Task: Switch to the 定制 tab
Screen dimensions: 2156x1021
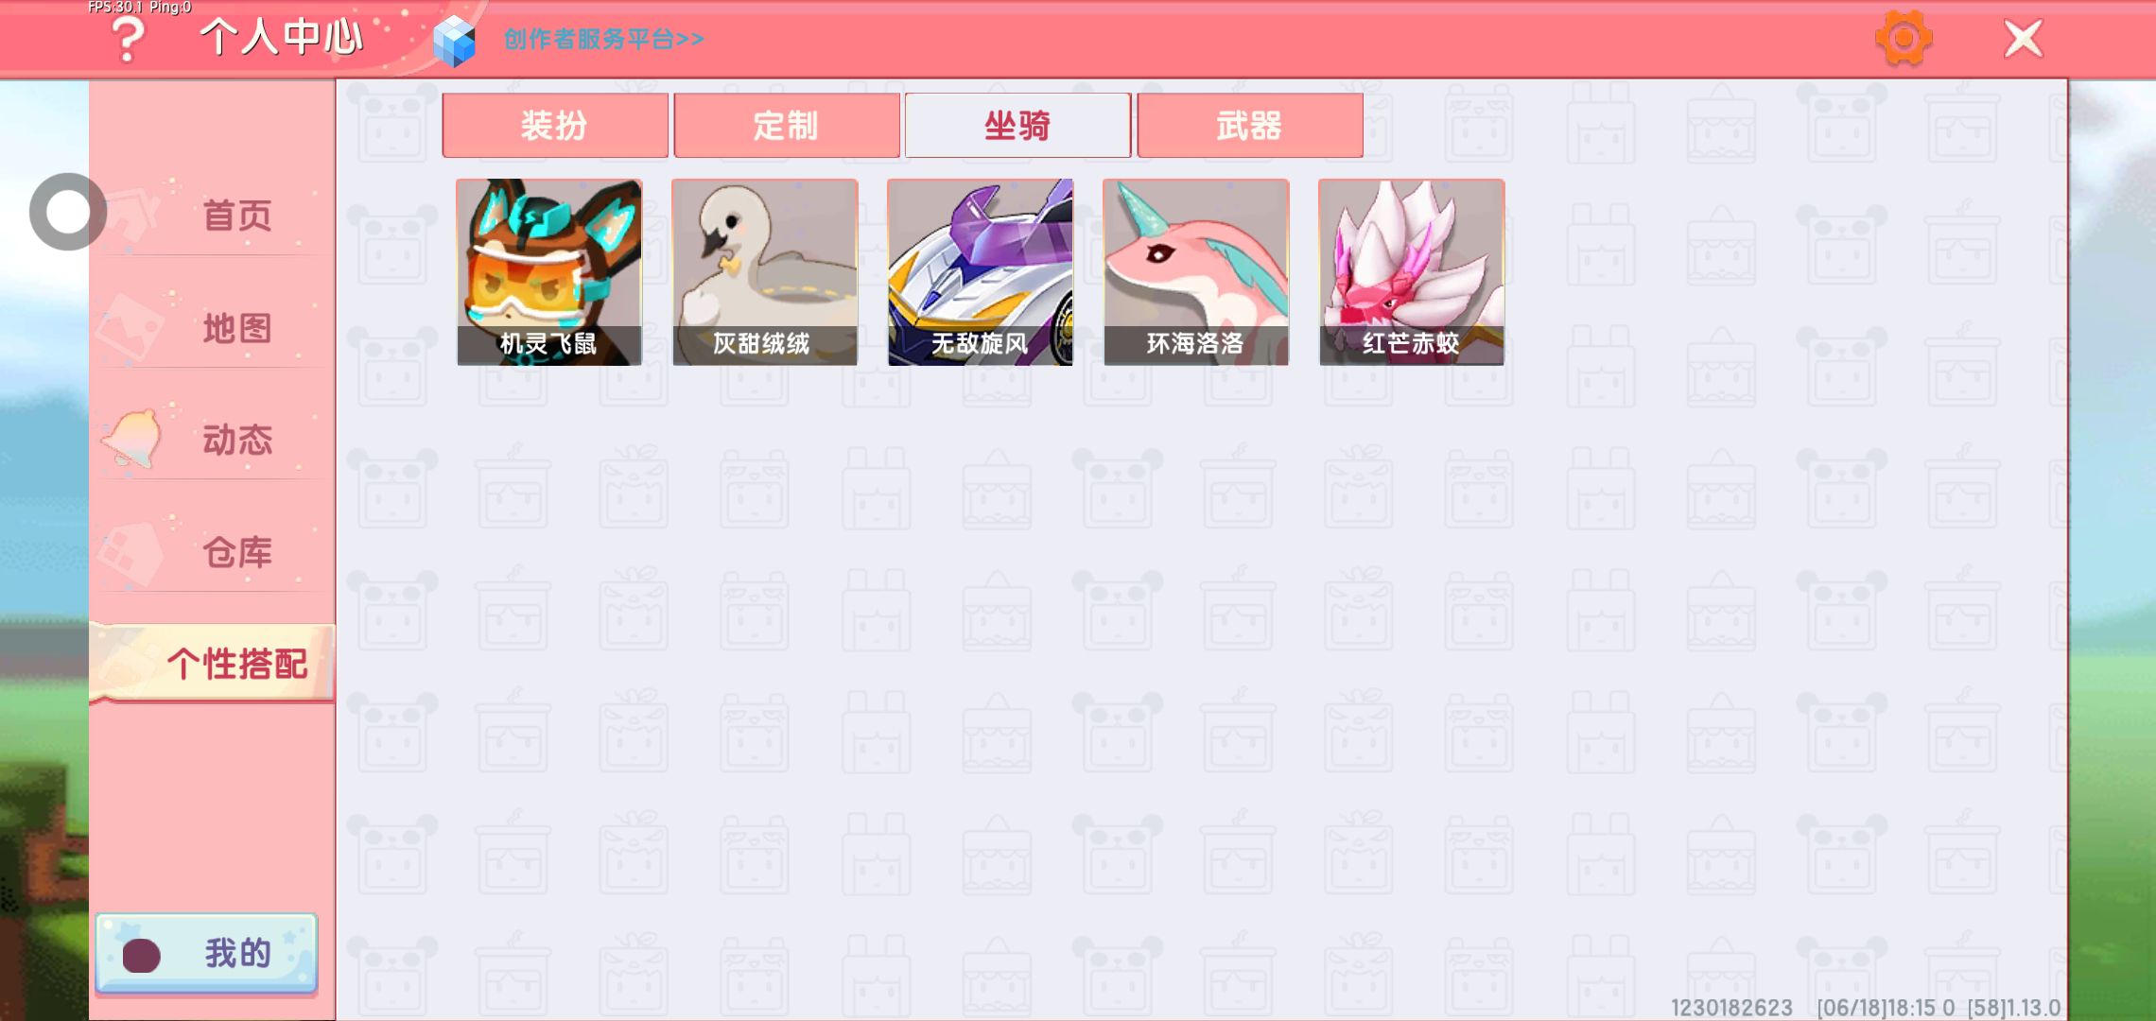Action: (787, 125)
